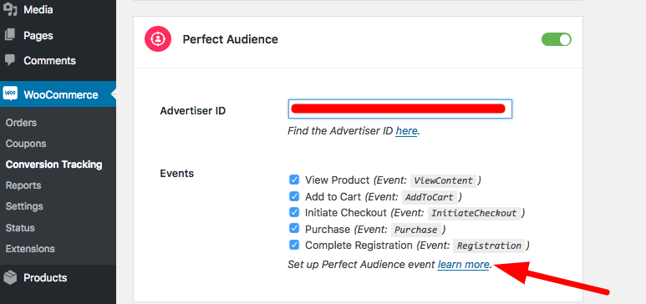Click the Products box icon

click(10, 277)
